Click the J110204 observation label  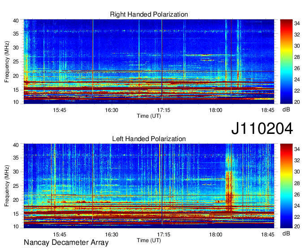(x=262, y=128)
